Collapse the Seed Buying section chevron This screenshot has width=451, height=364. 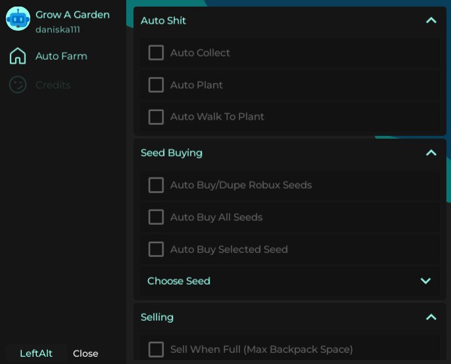pyautogui.click(x=431, y=153)
